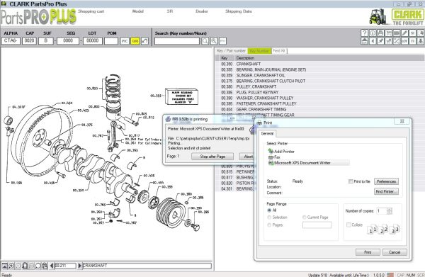Select the 00.350 CRANKSHAFT row

[x=320, y=64]
